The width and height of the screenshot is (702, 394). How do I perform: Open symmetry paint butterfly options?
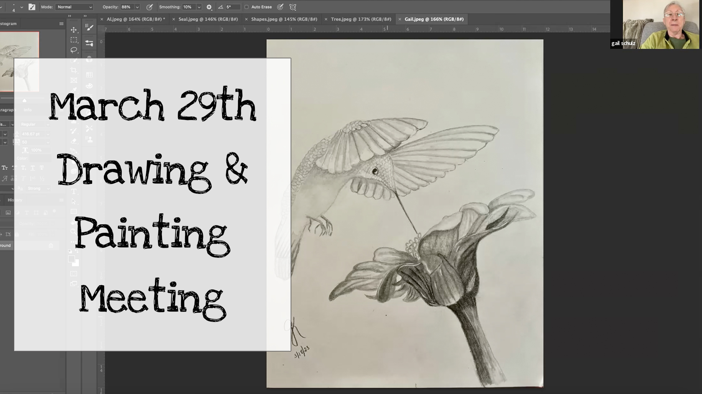coord(292,7)
